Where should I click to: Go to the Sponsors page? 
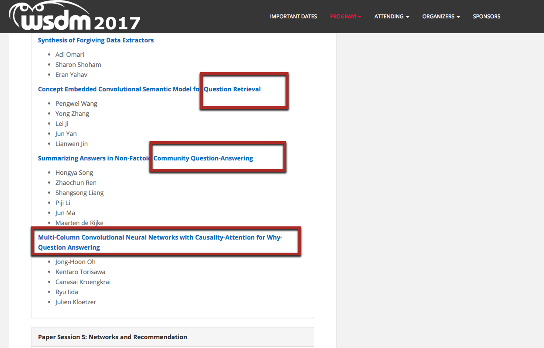[x=486, y=17]
